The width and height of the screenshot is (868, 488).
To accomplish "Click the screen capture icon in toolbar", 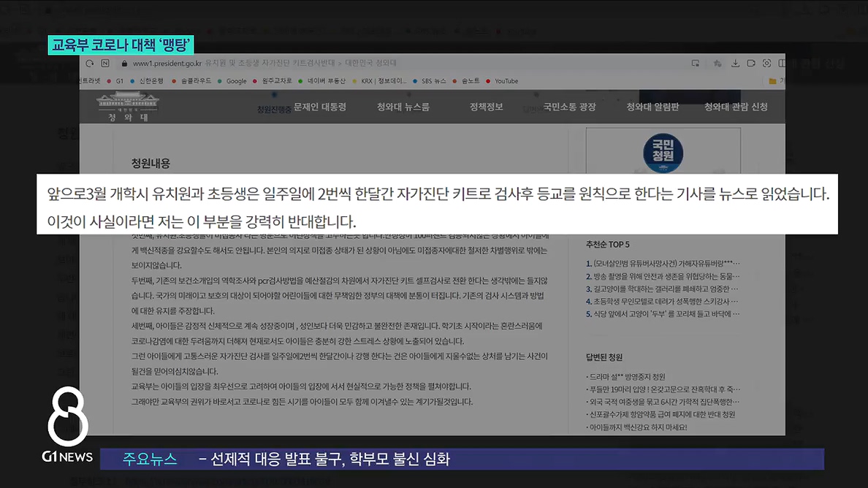I will [766, 64].
